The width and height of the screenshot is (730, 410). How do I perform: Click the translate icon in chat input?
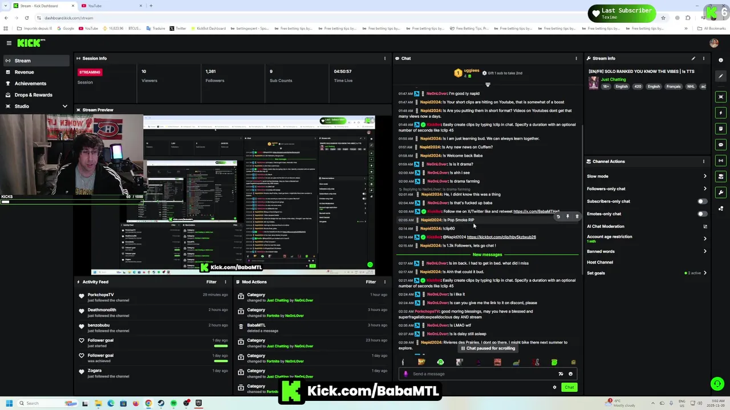tap(561, 374)
